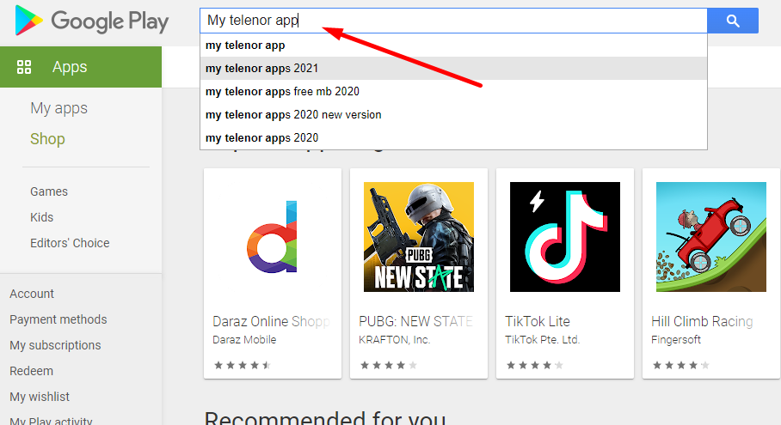
Task: Go to My apps
Action: (x=58, y=108)
